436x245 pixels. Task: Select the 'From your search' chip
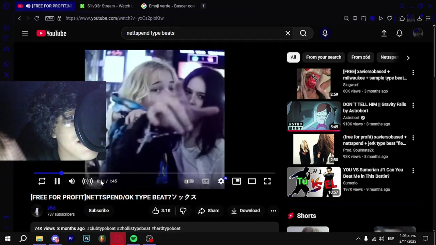[x=324, y=57]
